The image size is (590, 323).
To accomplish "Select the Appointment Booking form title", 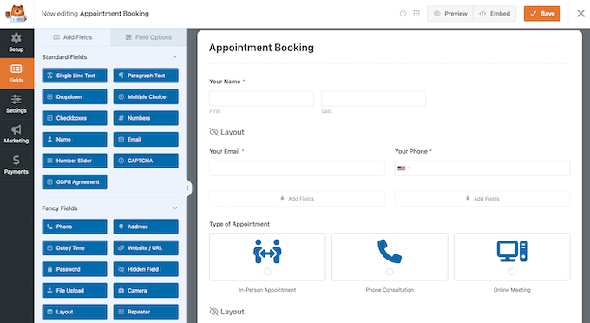I will [x=261, y=48].
